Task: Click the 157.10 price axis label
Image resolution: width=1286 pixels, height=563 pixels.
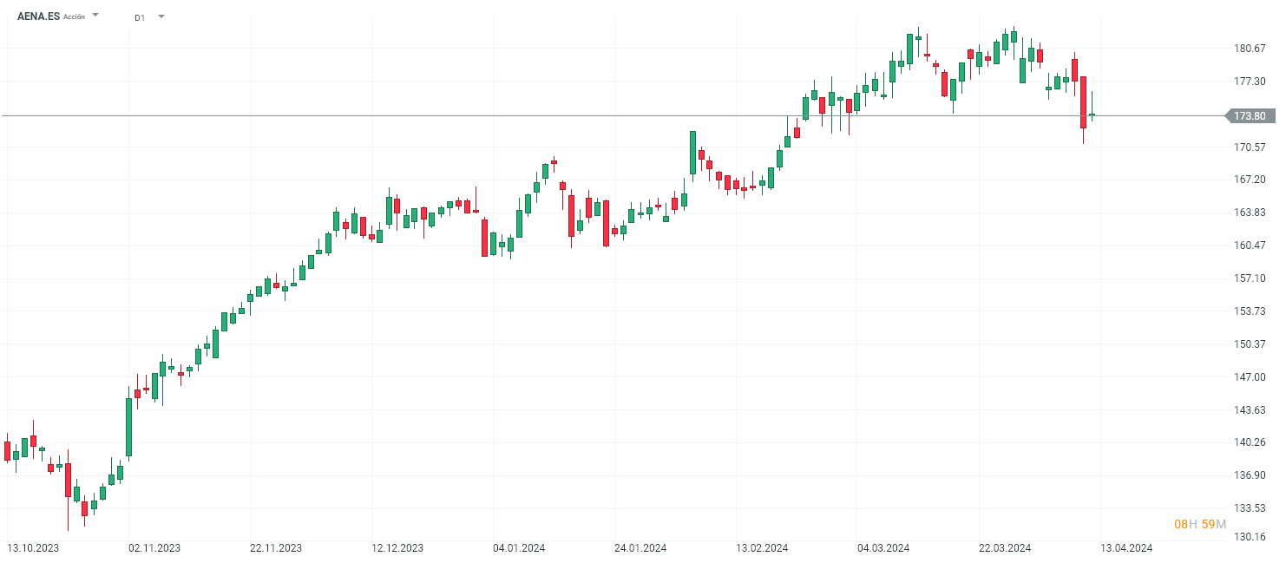Action: [x=1250, y=278]
